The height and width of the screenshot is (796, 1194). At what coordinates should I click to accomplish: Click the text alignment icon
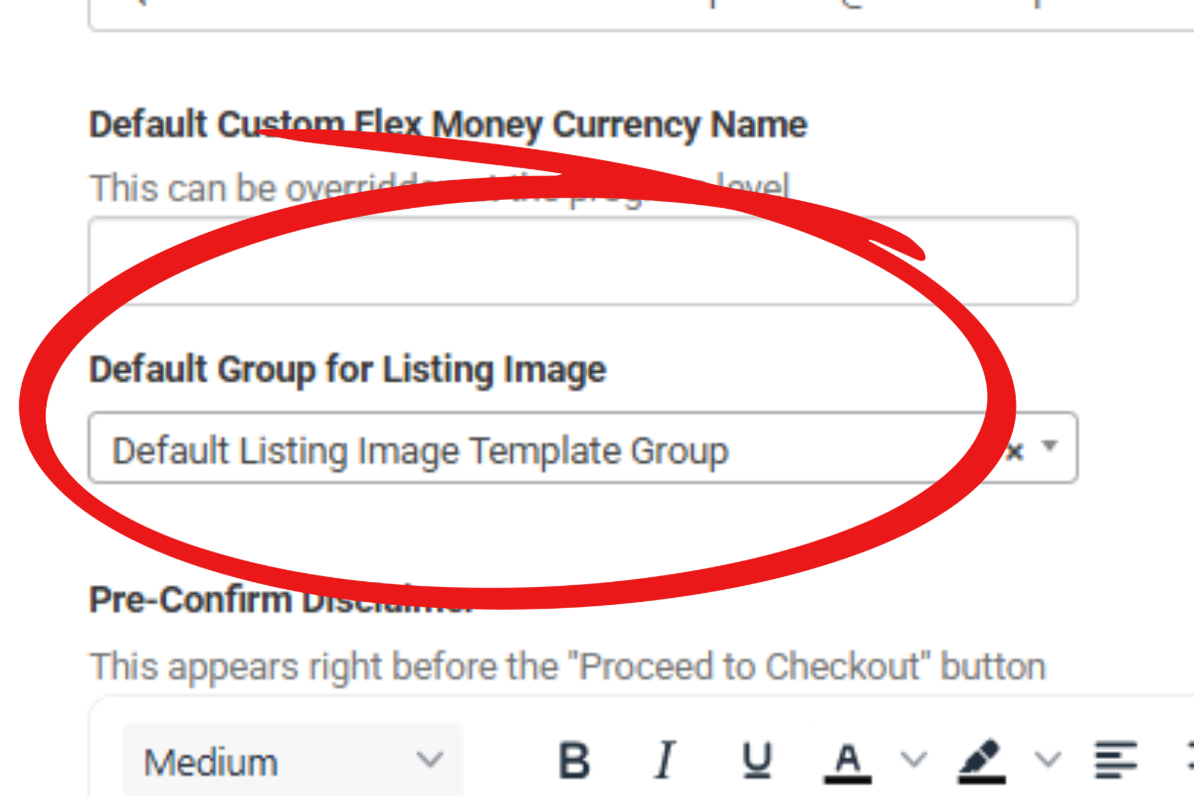1115,761
